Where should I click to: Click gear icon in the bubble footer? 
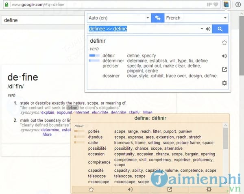tap(209, 190)
